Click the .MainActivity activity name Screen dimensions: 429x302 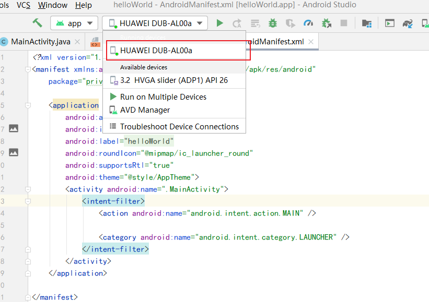click(193, 189)
